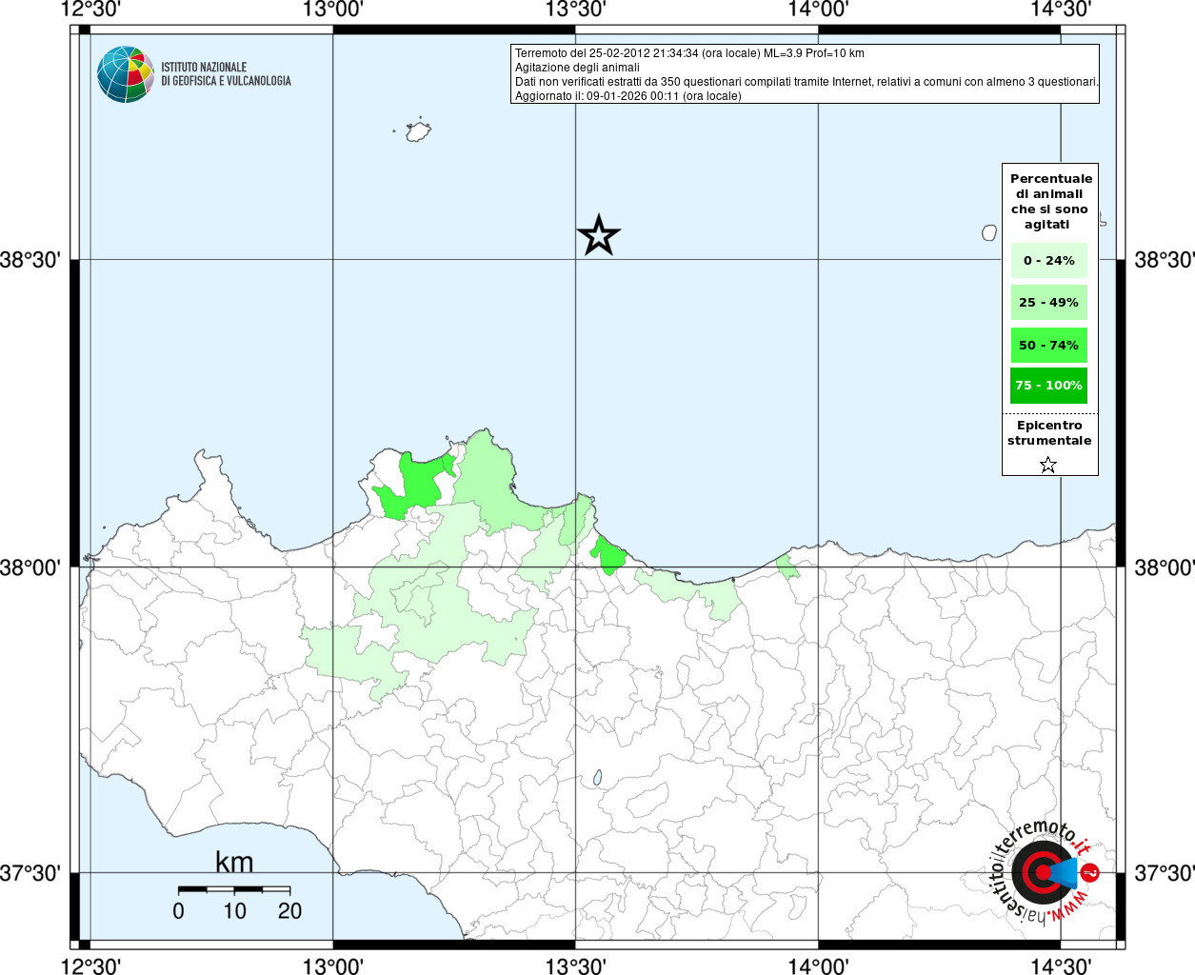The image size is (1195, 975).
Task: Select the Ustica island outline north of the coast
Action: pos(418,131)
